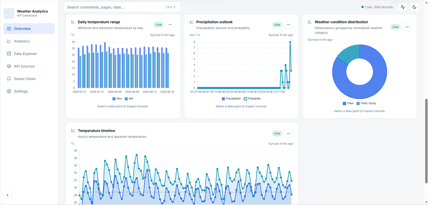
Task: Click the Data Explorer database icon
Action: 9,54
